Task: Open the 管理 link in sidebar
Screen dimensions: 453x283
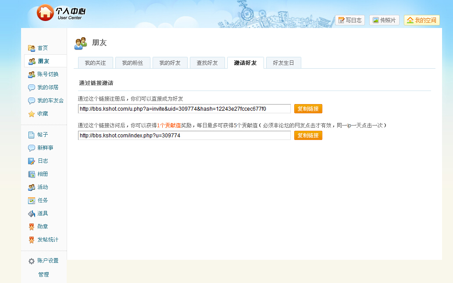Action: 43,274
